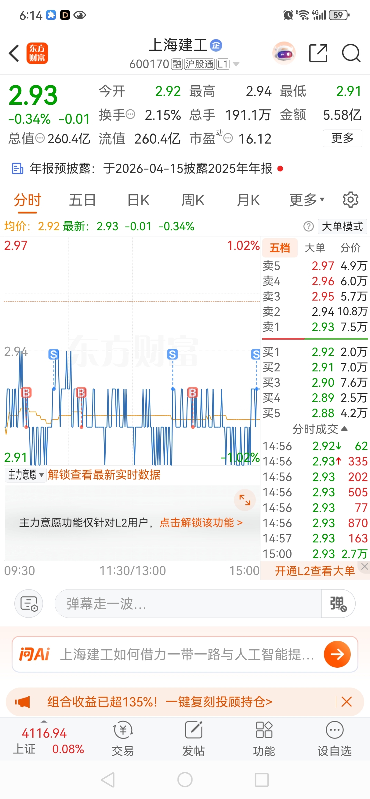Tap Android recent apps button
This screenshot has width=370, height=799.
click(x=261, y=779)
